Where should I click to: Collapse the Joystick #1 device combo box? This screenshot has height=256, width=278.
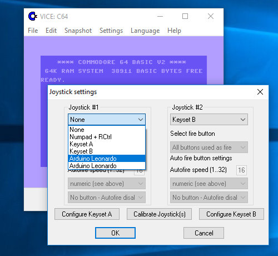pyautogui.click(x=107, y=119)
